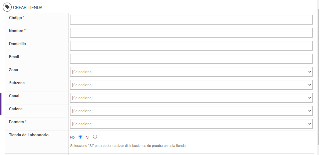This screenshot has width=319, height=155.
Task: Click the Zona dropdown arrow chevron
Action: 309,72
